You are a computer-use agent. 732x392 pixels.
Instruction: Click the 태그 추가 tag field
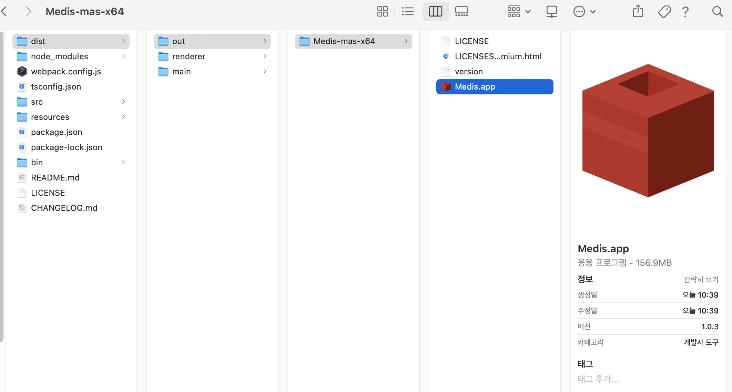598,379
